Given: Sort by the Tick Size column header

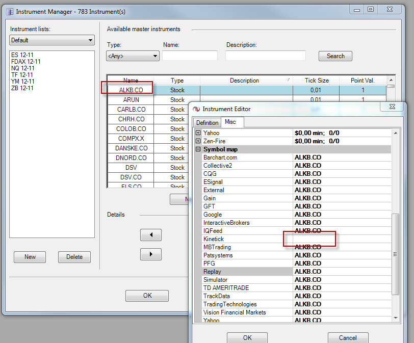Looking at the screenshot, I should pyautogui.click(x=316, y=81).
